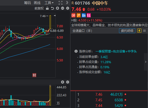Open the hamburger menu in 全速盘口 header

(144, 31)
